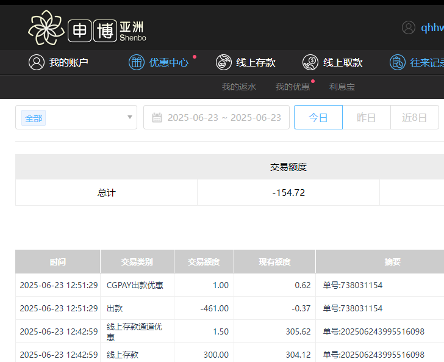Click the 优惠中心 gift icon
The image size is (444, 362).
pyautogui.click(x=137, y=62)
